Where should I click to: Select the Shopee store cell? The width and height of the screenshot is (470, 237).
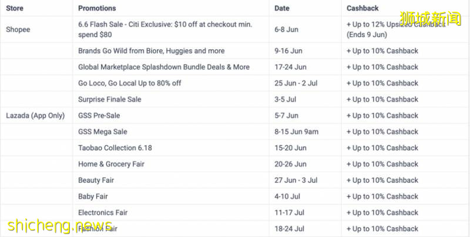[18, 29]
